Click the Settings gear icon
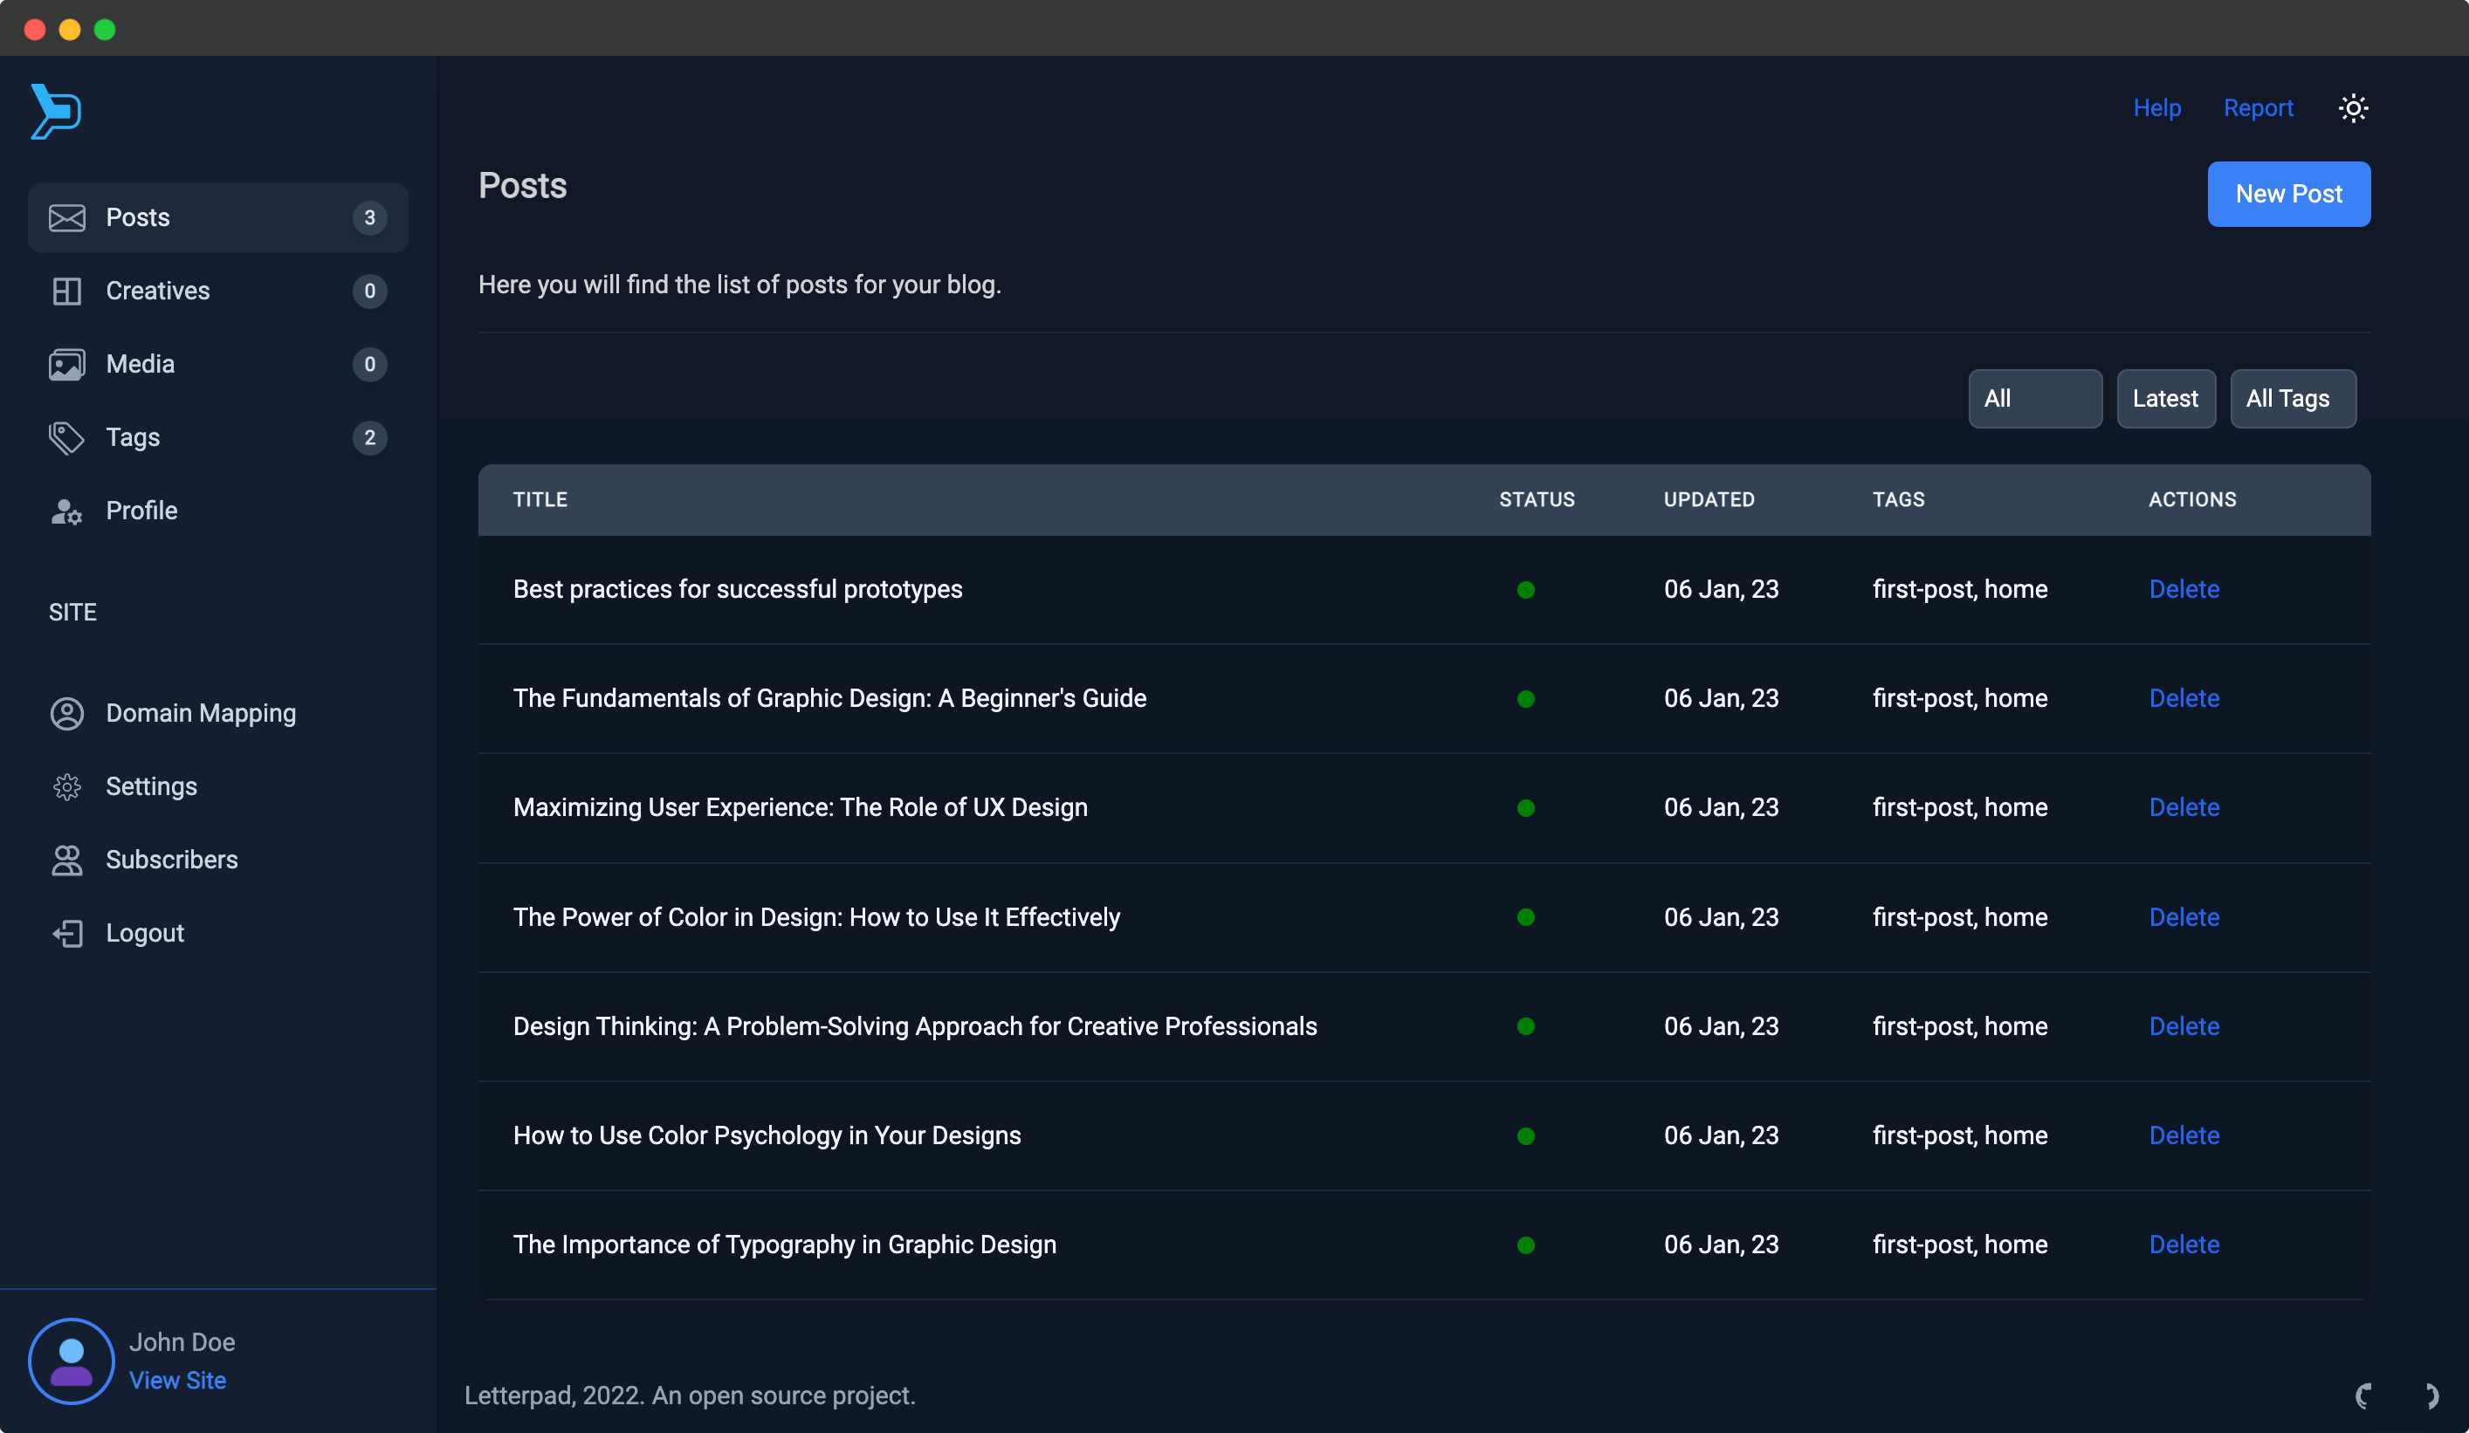The height and width of the screenshot is (1433, 2469). 66,786
